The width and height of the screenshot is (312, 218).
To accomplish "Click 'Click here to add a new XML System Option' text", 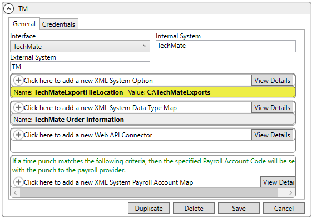I will (88, 81).
